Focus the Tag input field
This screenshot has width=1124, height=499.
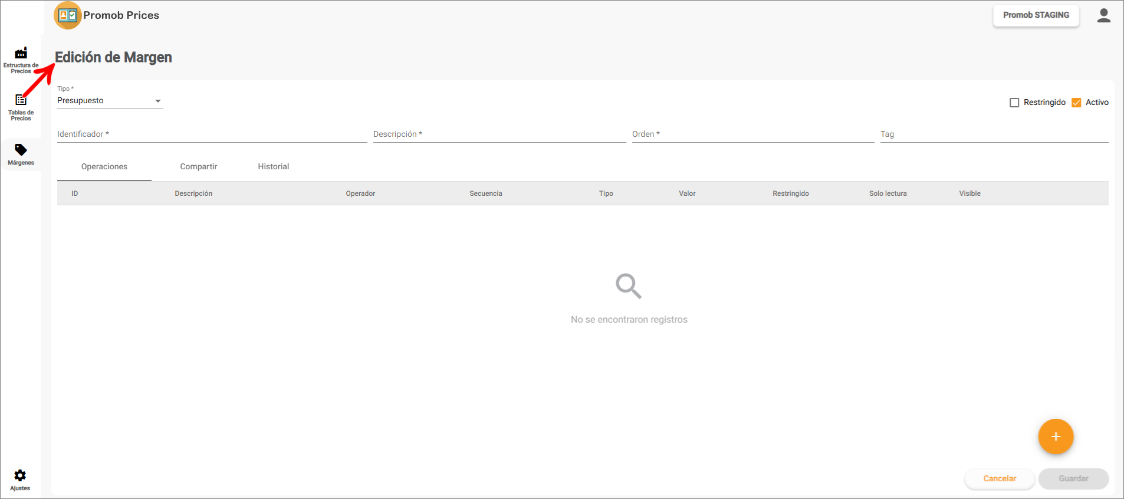994,134
